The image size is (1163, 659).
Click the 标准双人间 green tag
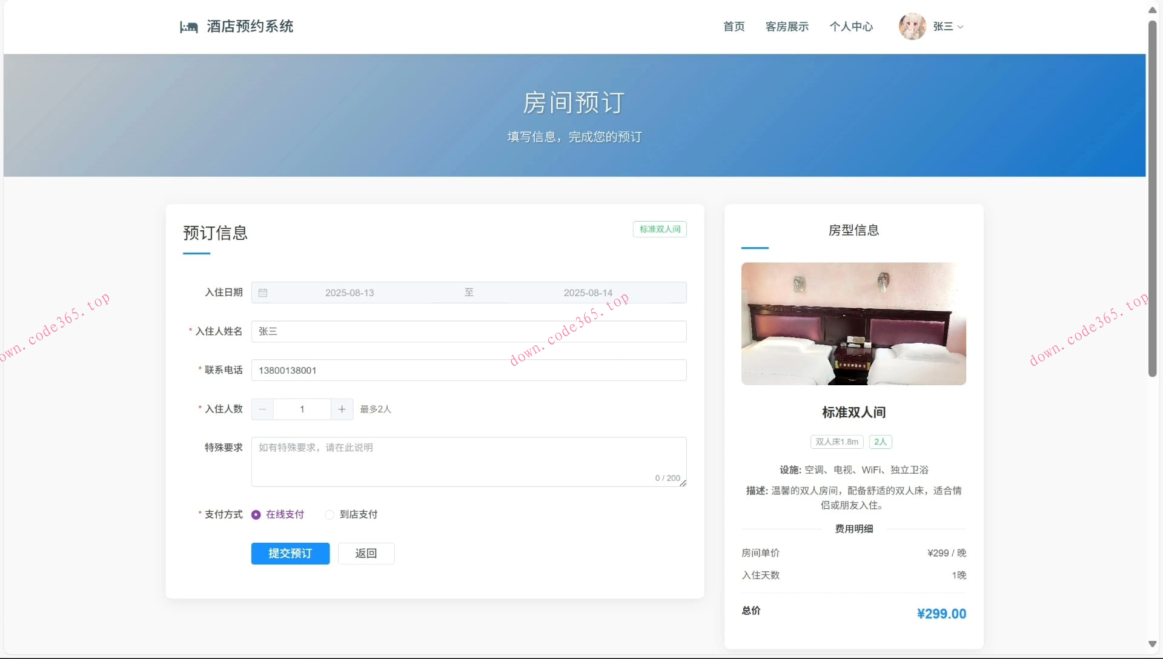pyautogui.click(x=660, y=229)
